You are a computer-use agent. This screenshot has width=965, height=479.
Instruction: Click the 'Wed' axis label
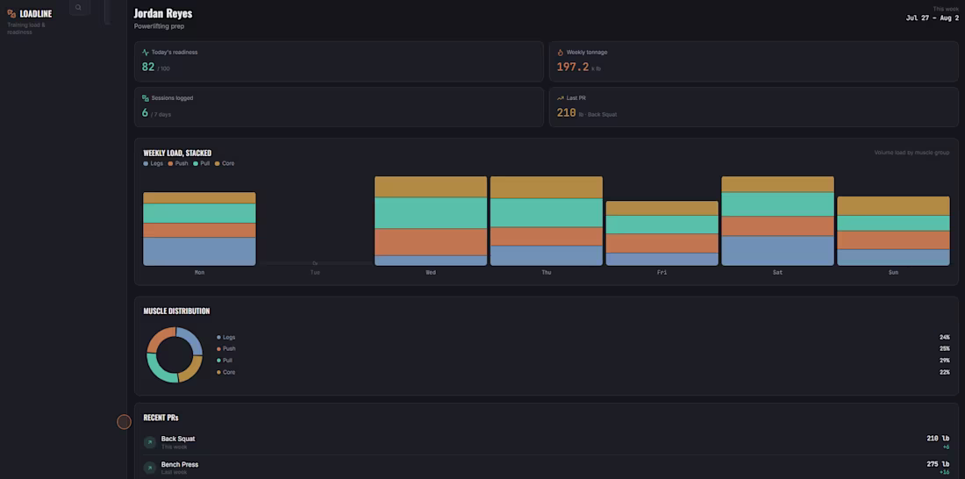coord(431,272)
